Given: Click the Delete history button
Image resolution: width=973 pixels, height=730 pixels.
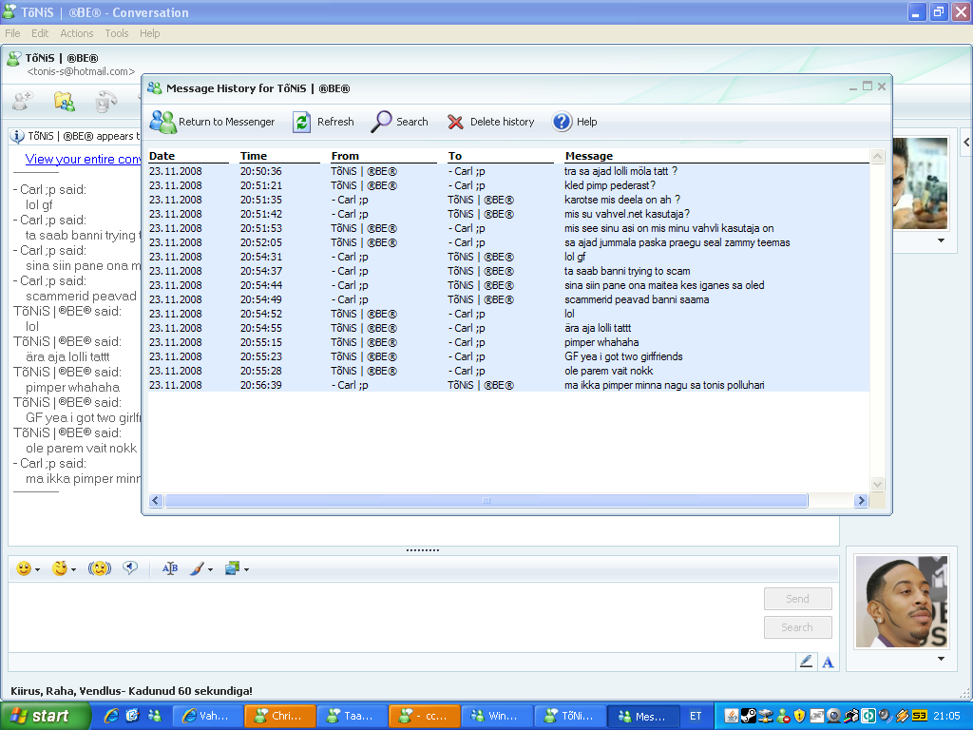Looking at the screenshot, I should [x=490, y=122].
